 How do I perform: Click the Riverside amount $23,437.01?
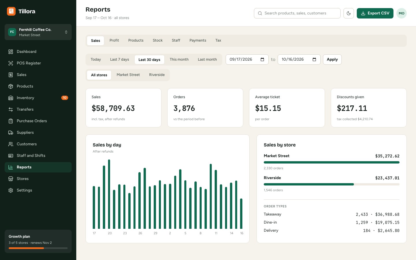387,178
